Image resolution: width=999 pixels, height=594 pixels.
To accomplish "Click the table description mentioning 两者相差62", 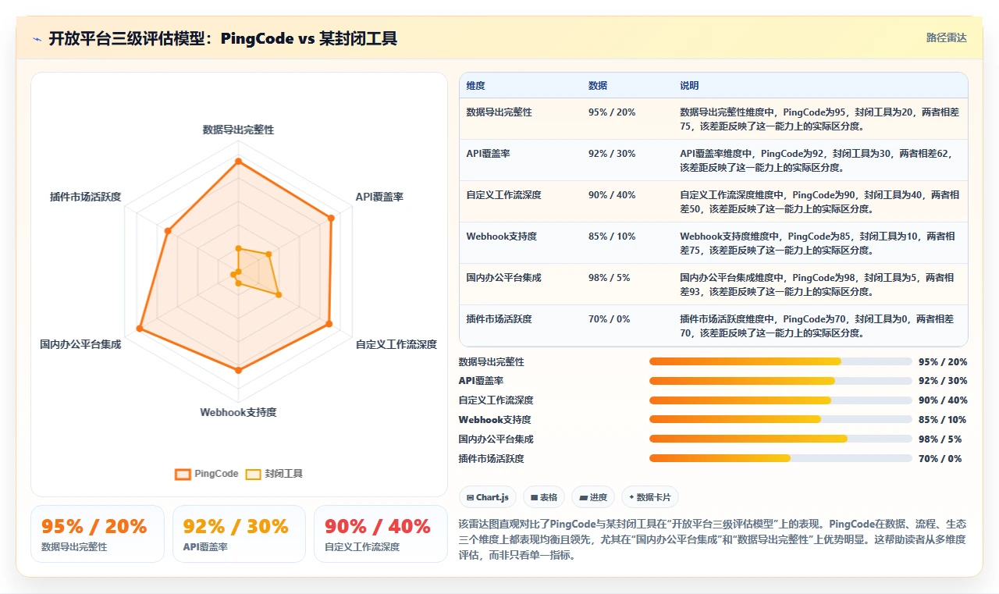I will click(819, 161).
